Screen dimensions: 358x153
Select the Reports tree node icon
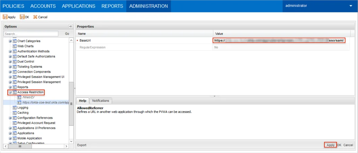tap(14, 87)
